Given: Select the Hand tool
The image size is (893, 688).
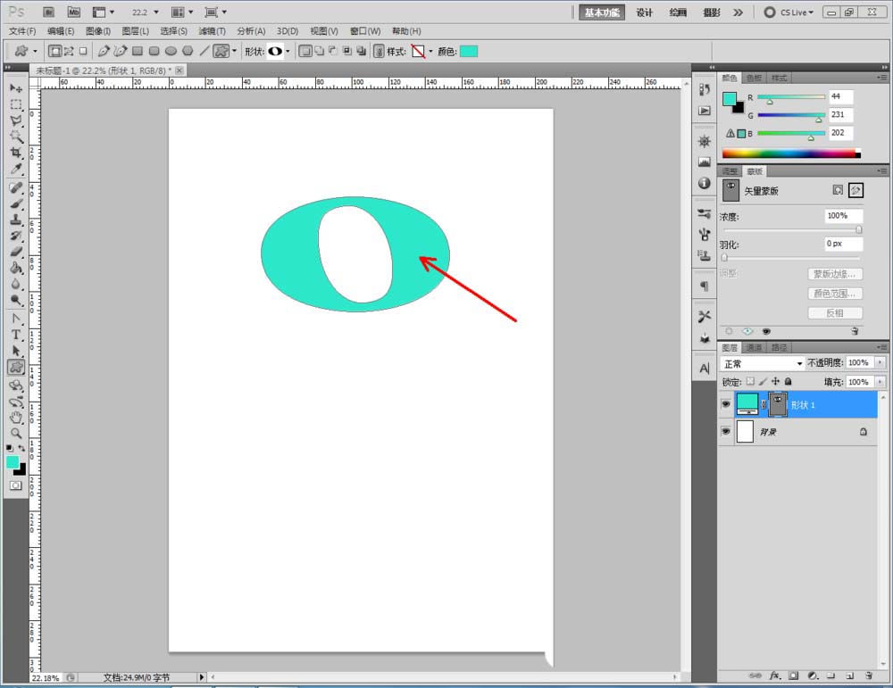Looking at the screenshot, I should click(x=16, y=418).
